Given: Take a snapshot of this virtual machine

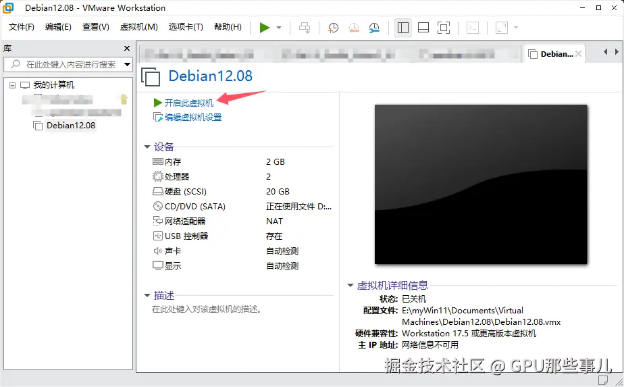Looking at the screenshot, I should click(x=333, y=28).
